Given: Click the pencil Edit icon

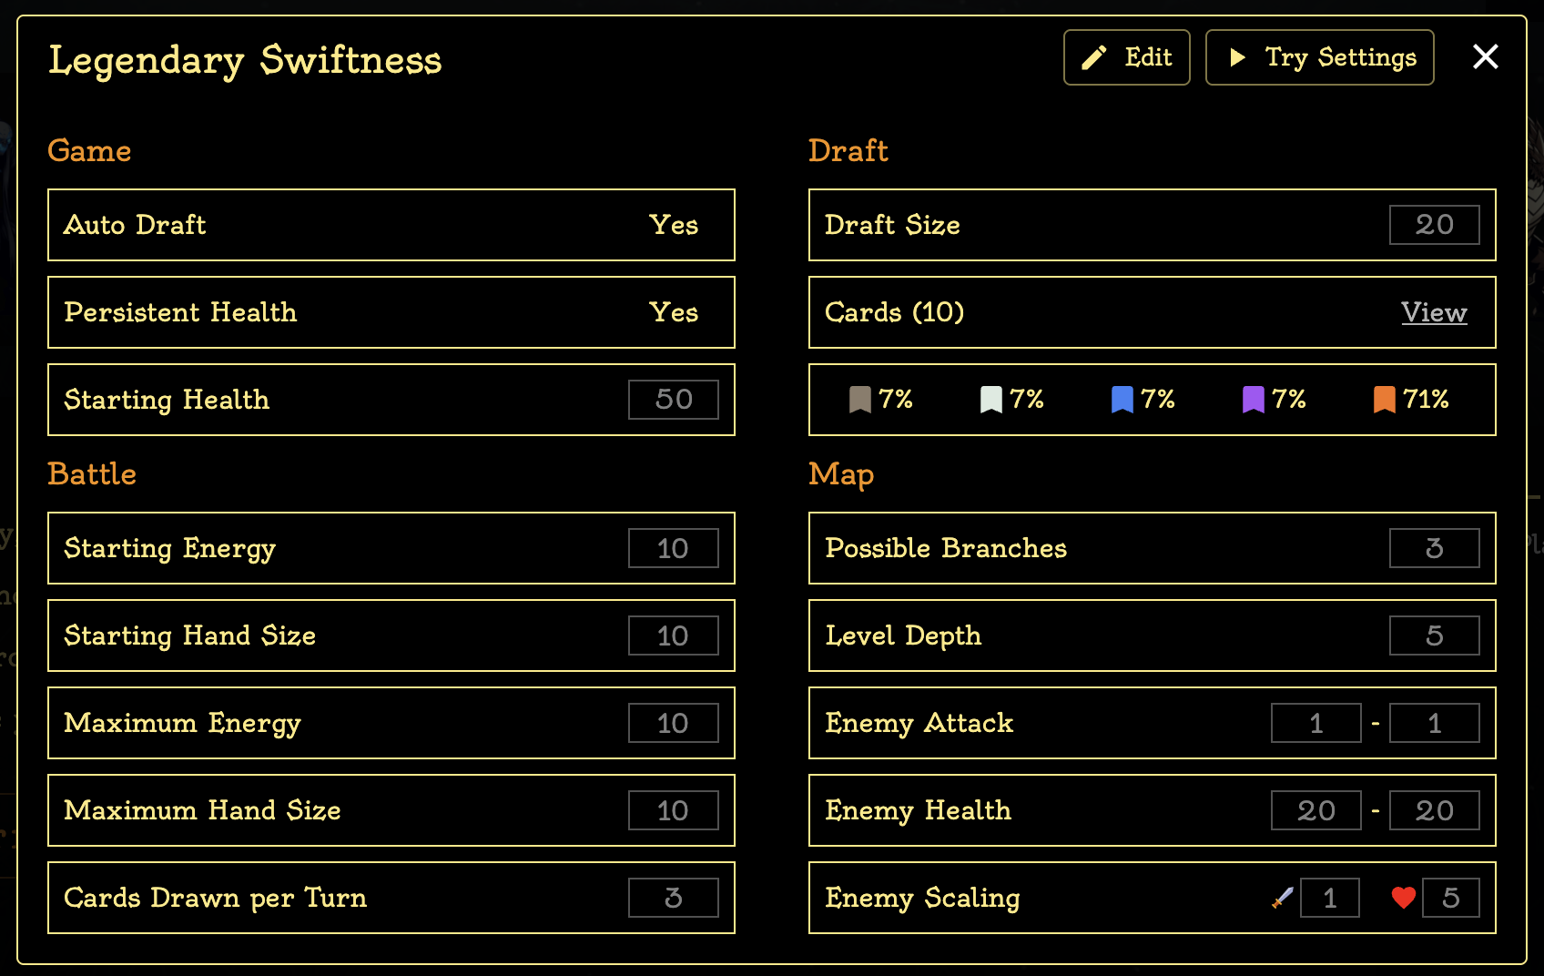Looking at the screenshot, I should (x=1096, y=56).
